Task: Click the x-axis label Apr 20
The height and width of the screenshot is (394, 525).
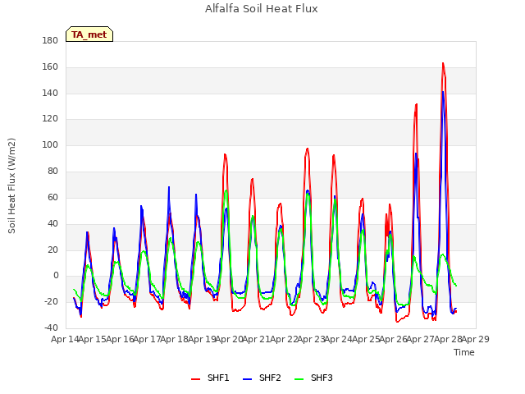Action: click(229, 339)
